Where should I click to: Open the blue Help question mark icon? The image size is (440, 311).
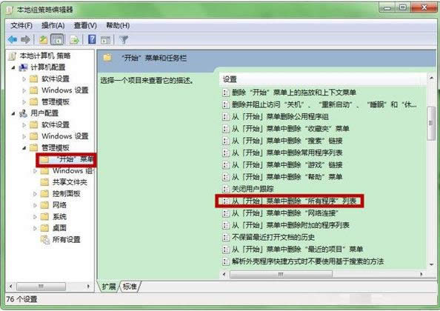(x=92, y=39)
